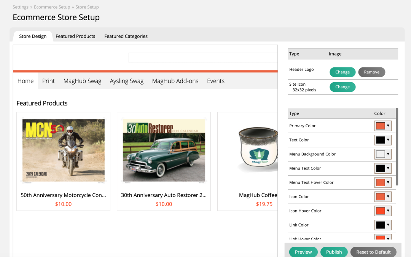Preview the store design
Viewport: 411px width, 257px height.
303,252
